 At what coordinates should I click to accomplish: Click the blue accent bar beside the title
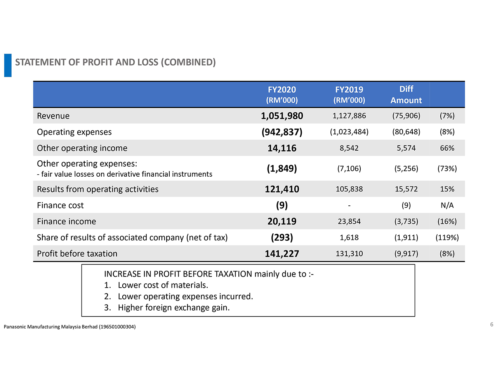tap(8, 65)
